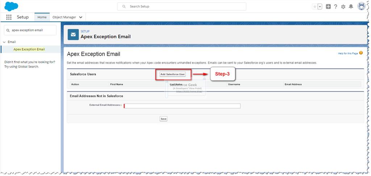The height and width of the screenshot is (176, 371).
Task: Click the search magnifier in Search Setup
Action: coord(124,7)
